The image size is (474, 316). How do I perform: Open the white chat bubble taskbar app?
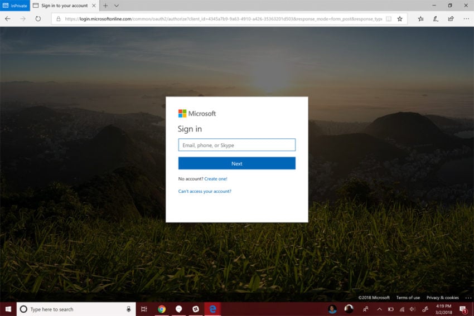pyautogui.click(x=178, y=309)
